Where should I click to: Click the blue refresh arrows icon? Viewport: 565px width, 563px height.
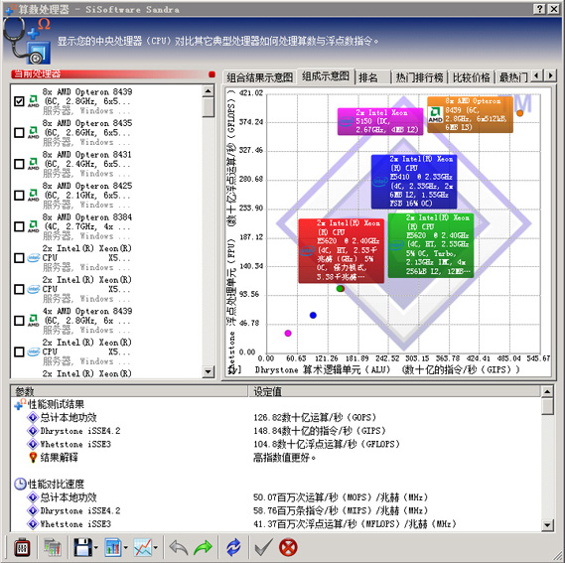[x=233, y=547]
